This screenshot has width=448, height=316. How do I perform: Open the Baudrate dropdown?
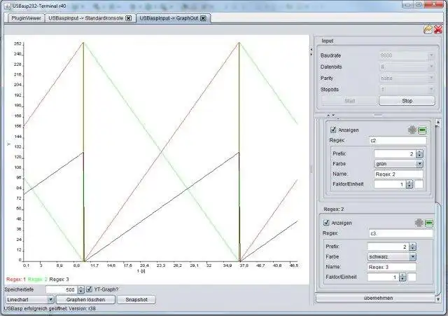click(431, 55)
